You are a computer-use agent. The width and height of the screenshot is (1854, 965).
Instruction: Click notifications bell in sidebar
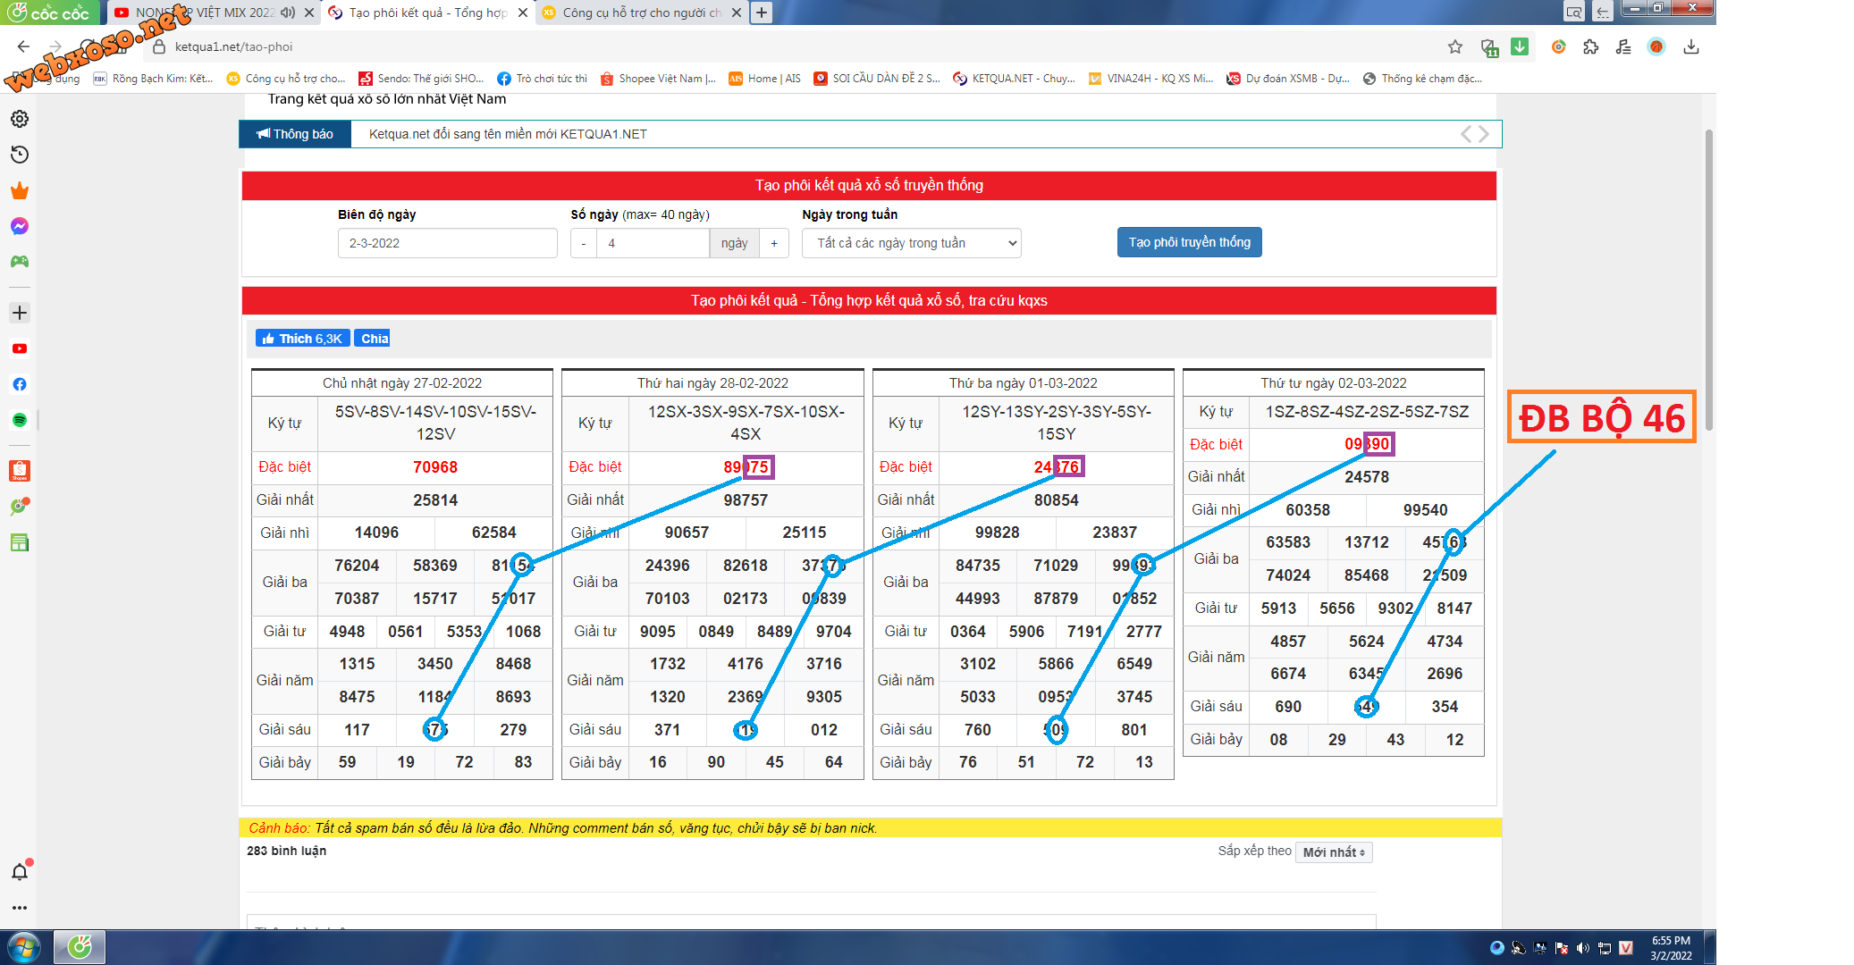(20, 872)
